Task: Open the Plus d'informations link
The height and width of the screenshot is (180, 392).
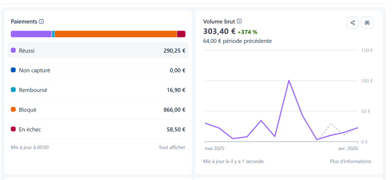Action: click(350, 161)
